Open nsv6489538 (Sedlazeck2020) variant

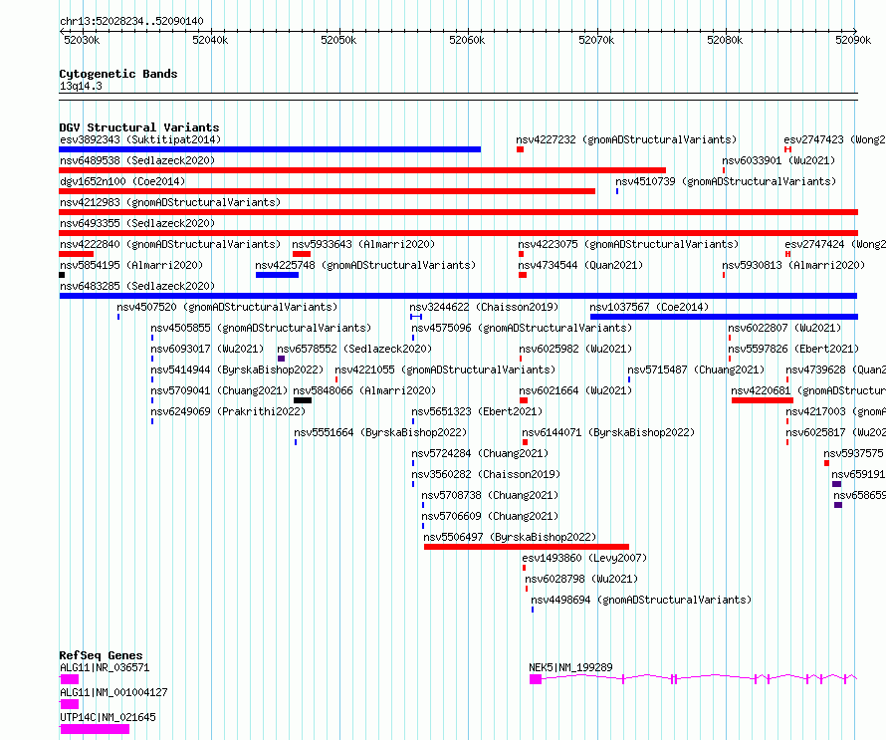pos(137,160)
